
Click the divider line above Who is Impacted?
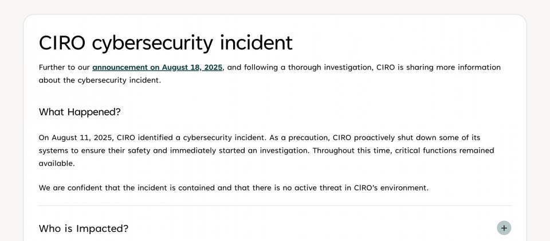point(275,205)
